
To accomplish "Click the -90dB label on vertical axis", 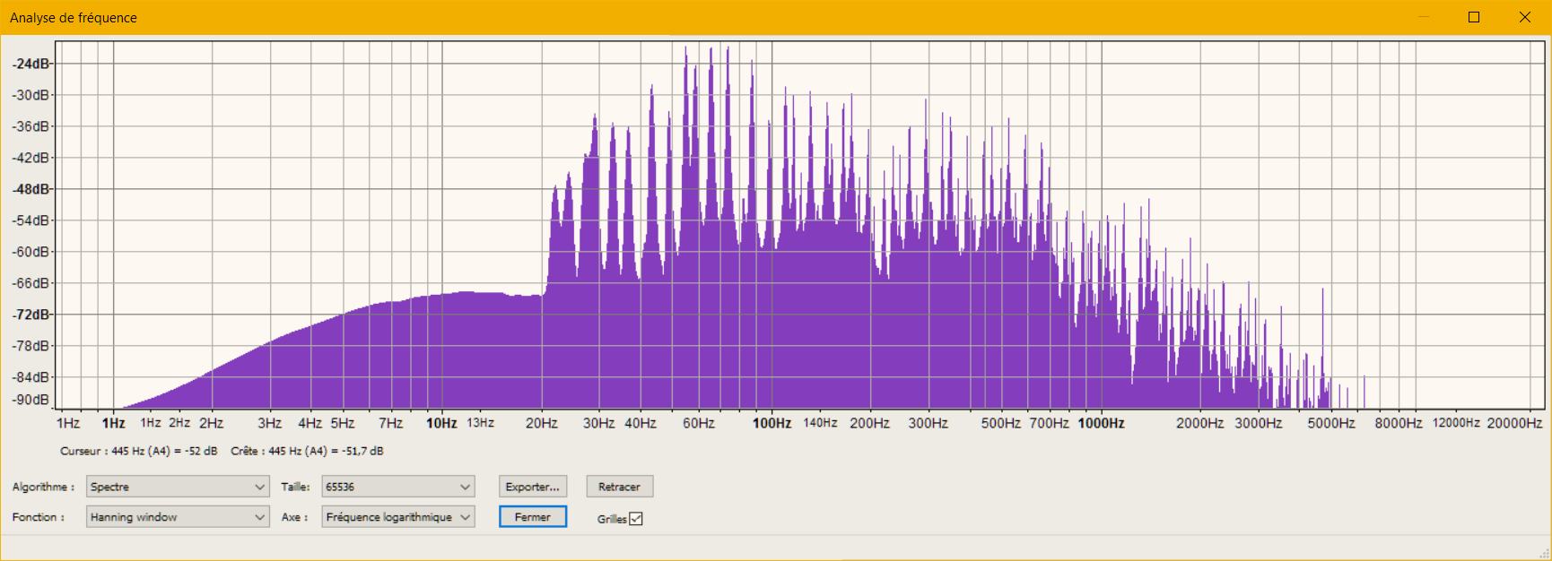I will (31, 400).
